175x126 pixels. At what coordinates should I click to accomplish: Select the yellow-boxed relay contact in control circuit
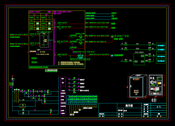(23, 106)
